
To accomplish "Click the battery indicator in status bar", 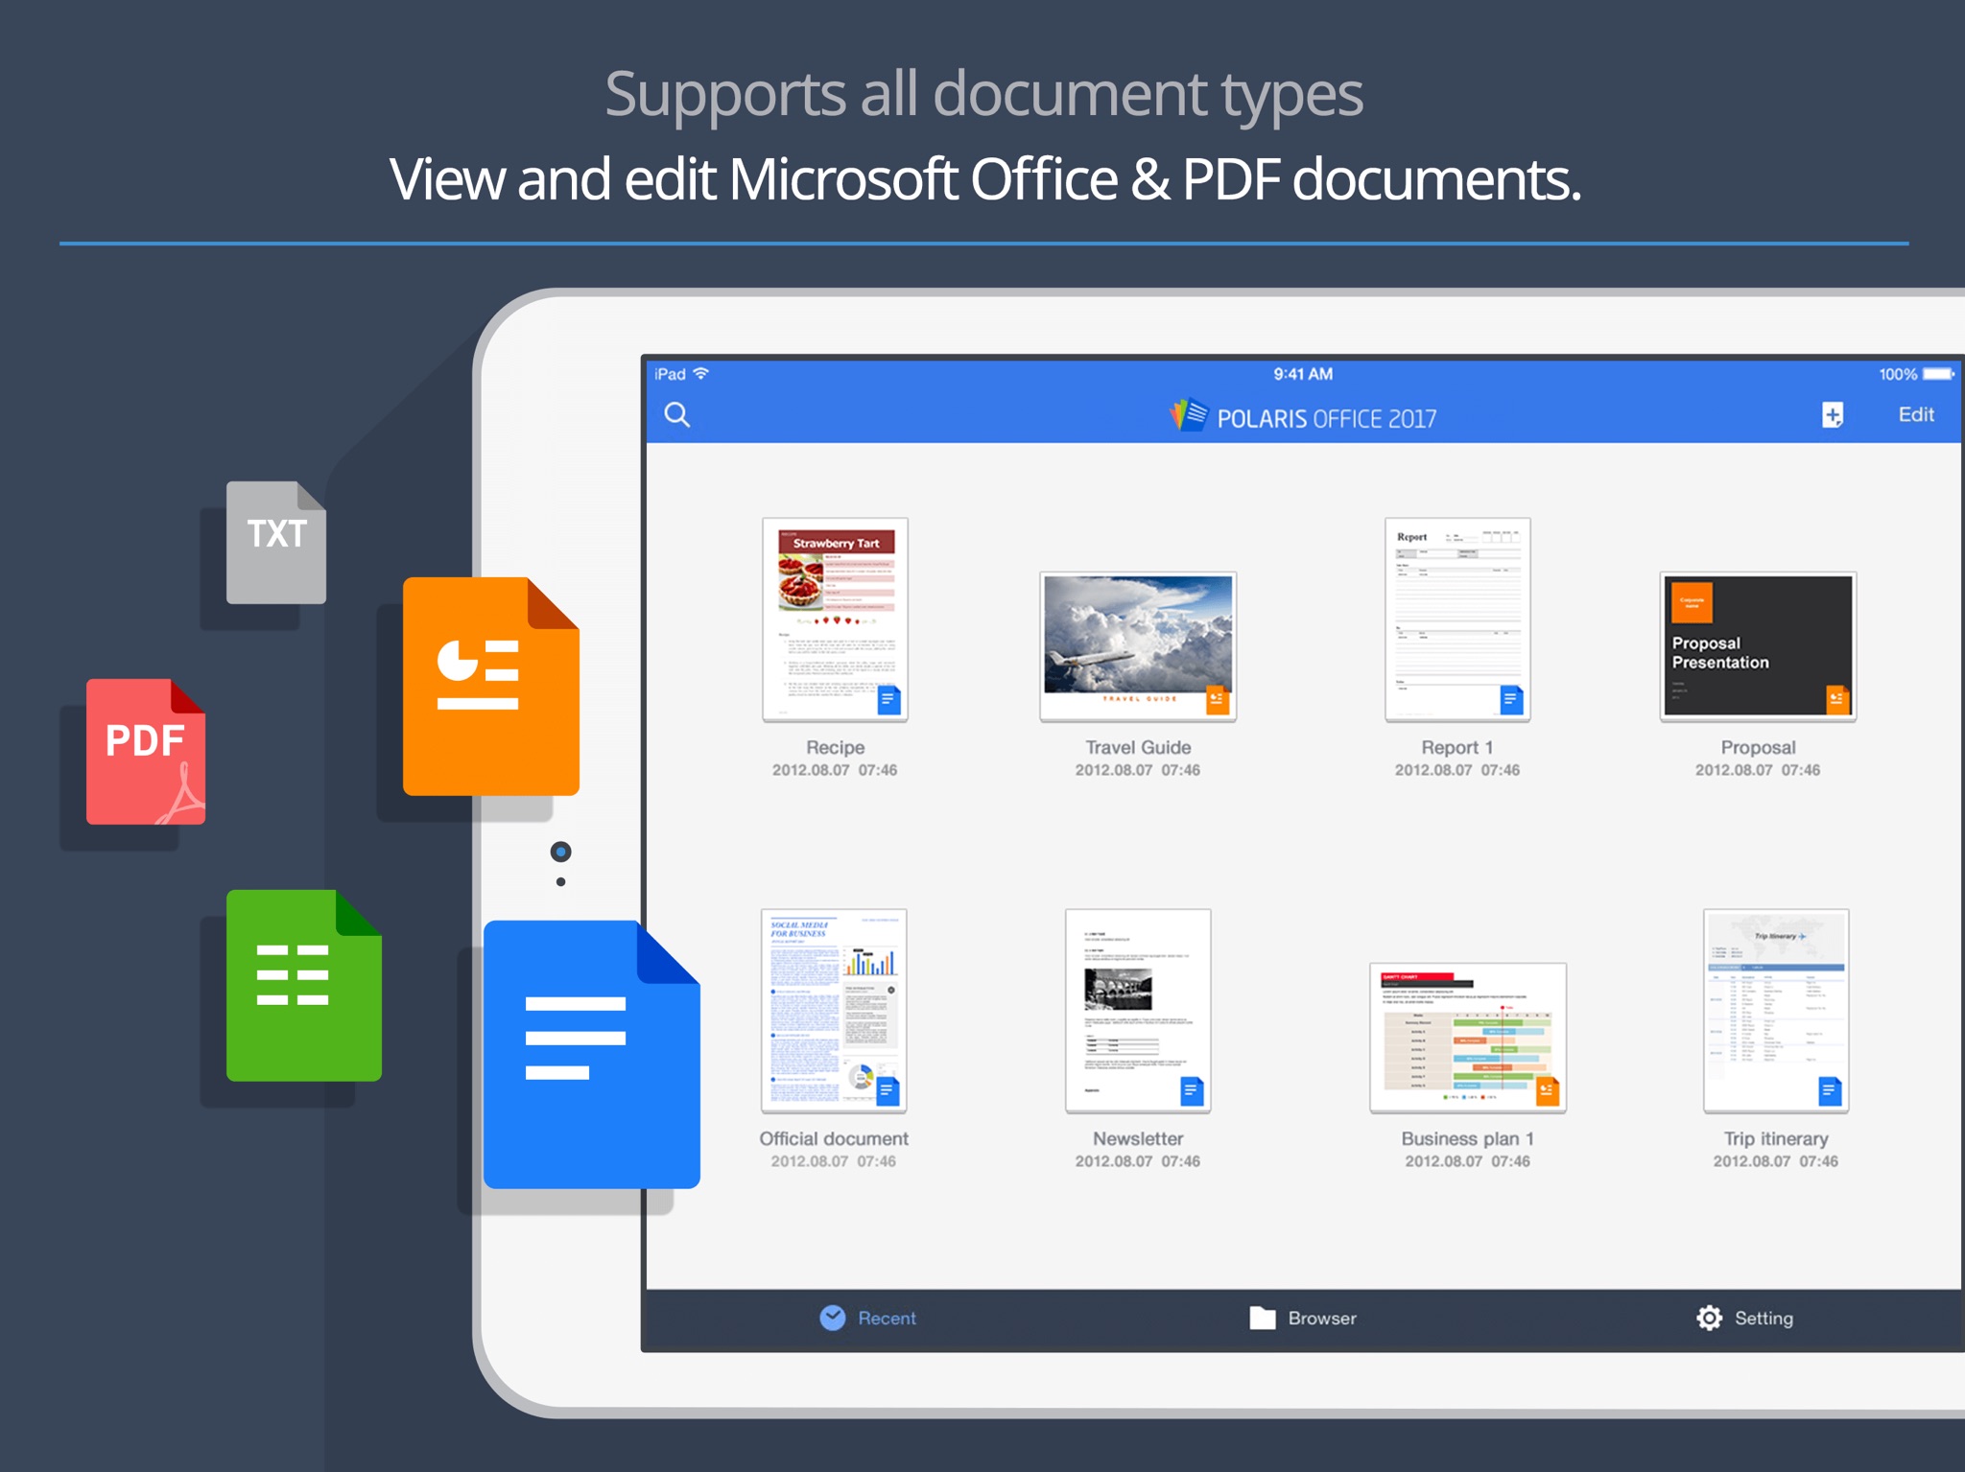I will tap(1939, 373).
